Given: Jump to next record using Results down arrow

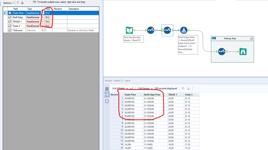Looking at the screenshot, I should point(188,89).
